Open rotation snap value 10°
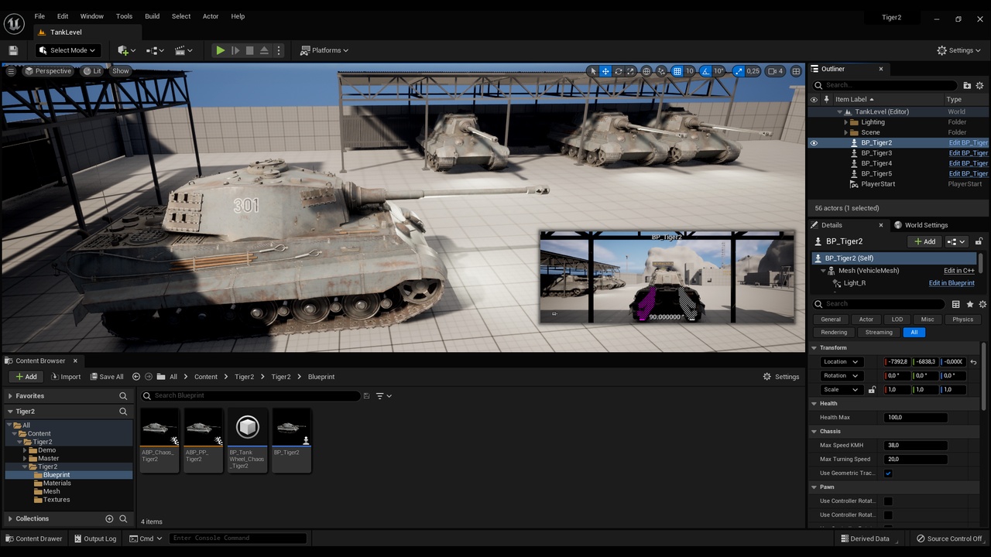 [x=718, y=71]
